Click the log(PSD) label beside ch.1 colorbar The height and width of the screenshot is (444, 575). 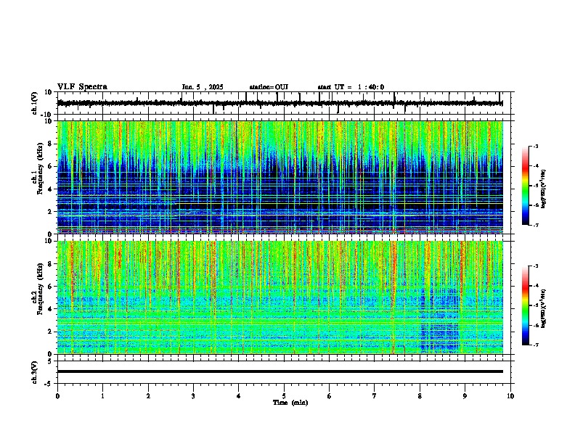tap(543, 189)
